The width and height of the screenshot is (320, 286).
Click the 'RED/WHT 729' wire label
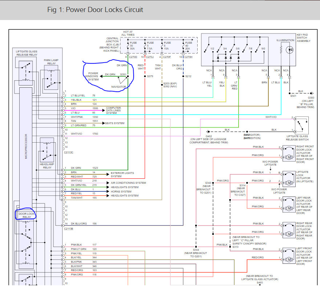84,176
